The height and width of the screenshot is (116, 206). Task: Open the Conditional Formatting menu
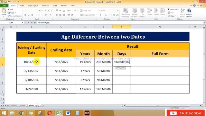click(125, 13)
